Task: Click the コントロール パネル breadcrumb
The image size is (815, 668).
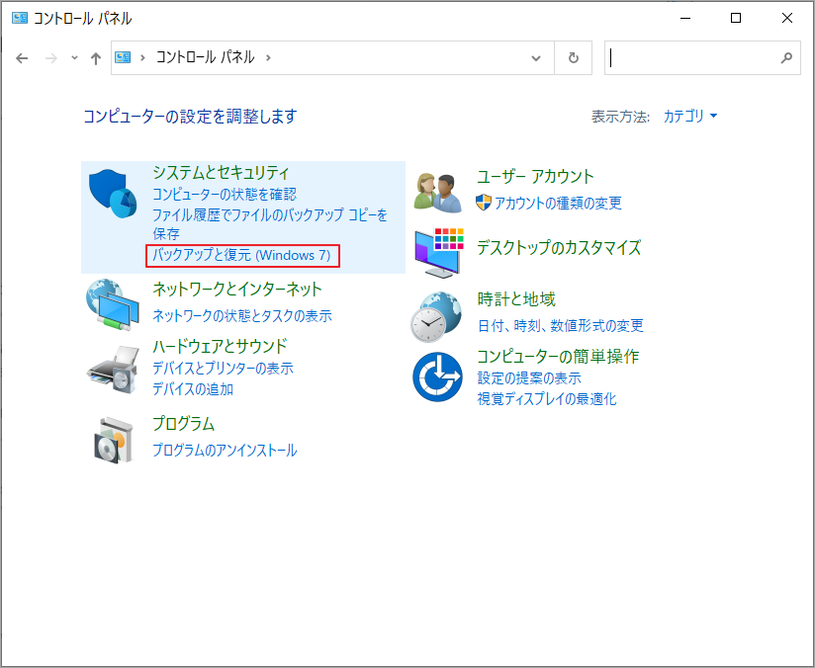Action: click(206, 57)
